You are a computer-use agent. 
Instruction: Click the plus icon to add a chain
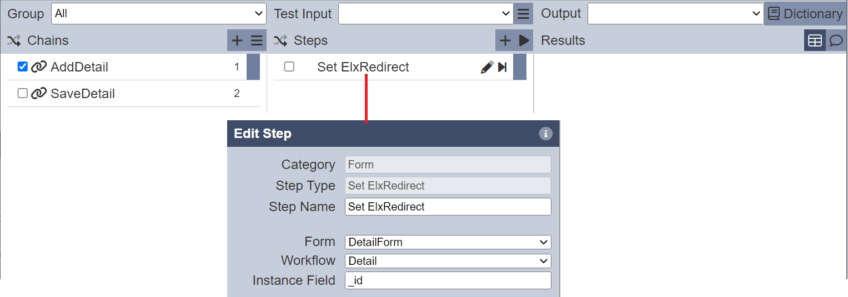(237, 40)
